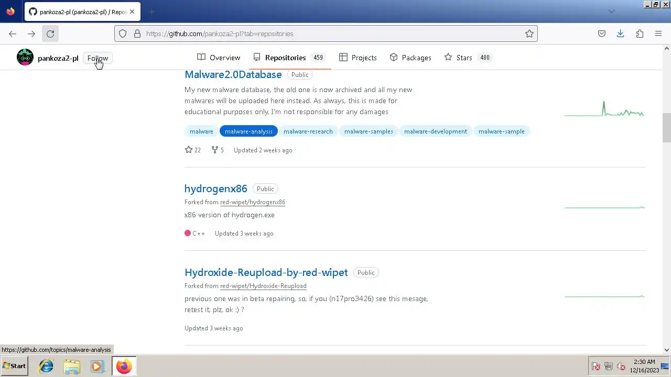Open the Stars tab

pos(468,58)
